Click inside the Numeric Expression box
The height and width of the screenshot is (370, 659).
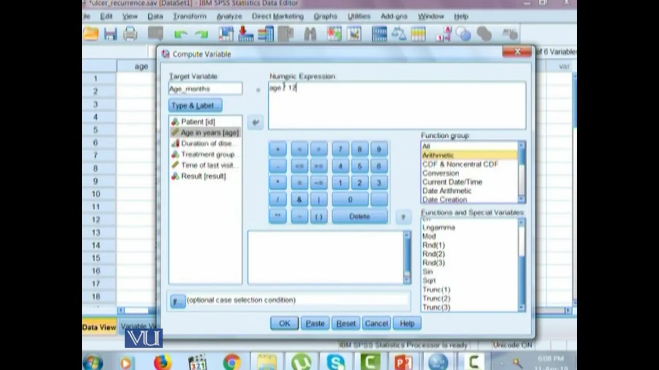point(397,105)
